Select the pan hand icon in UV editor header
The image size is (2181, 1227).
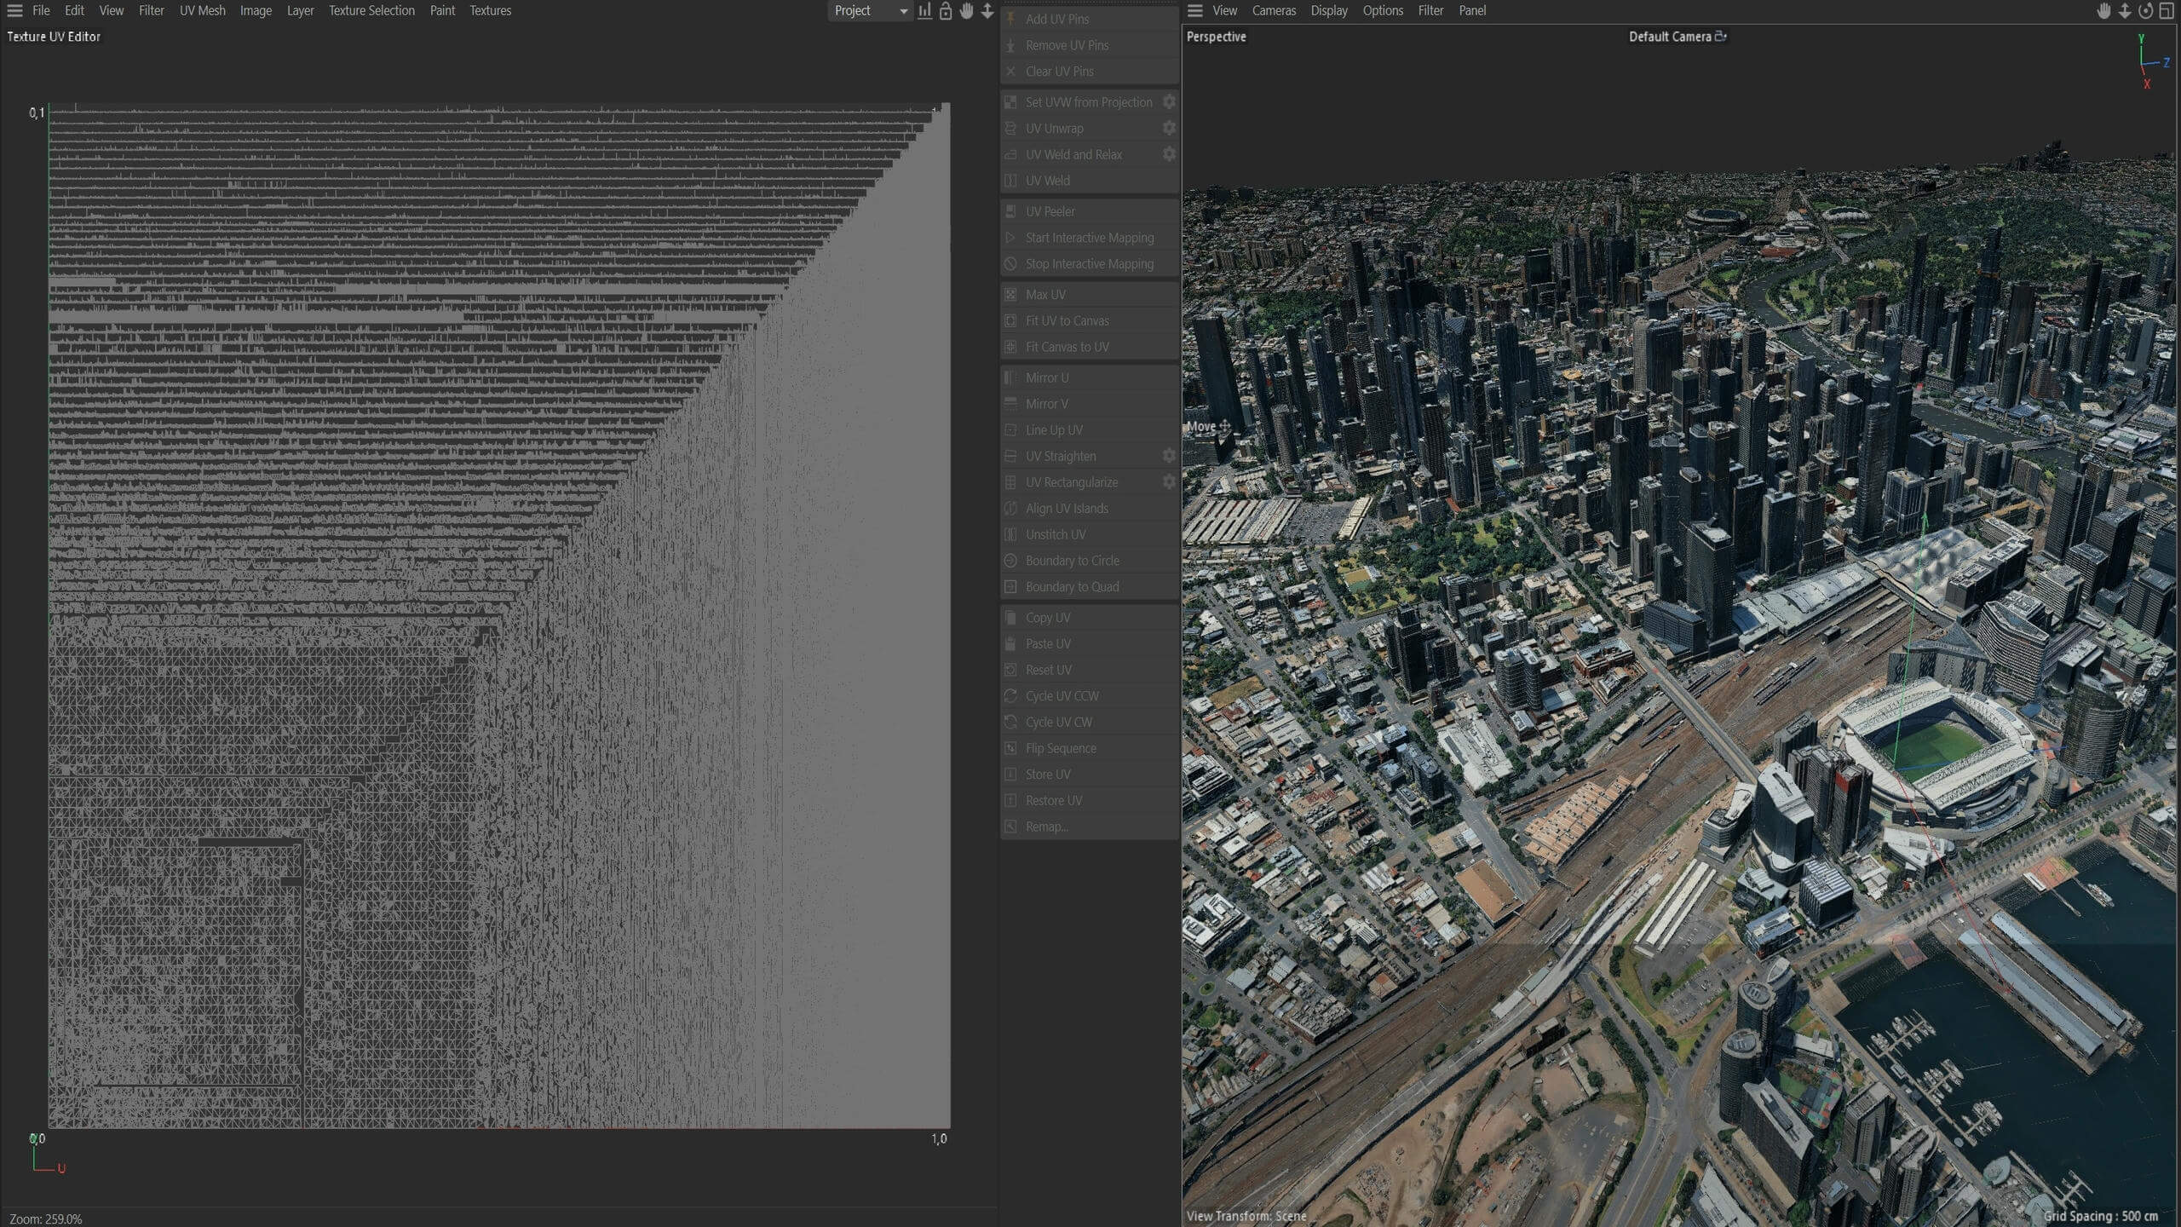click(x=967, y=11)
